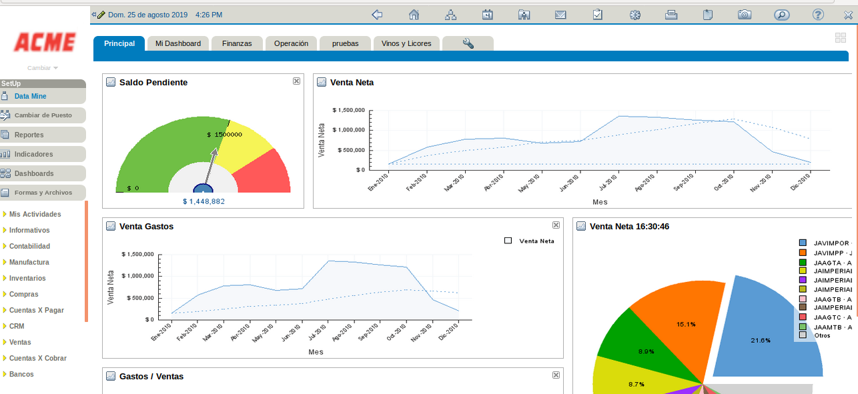The width and height of the screenshot is (858, 394).
Task: Switch to the Vinos y Licores tab
Action: [406, 43]
